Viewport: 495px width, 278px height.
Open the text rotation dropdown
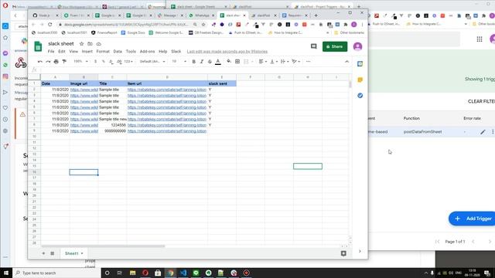(x=295, y=62)
